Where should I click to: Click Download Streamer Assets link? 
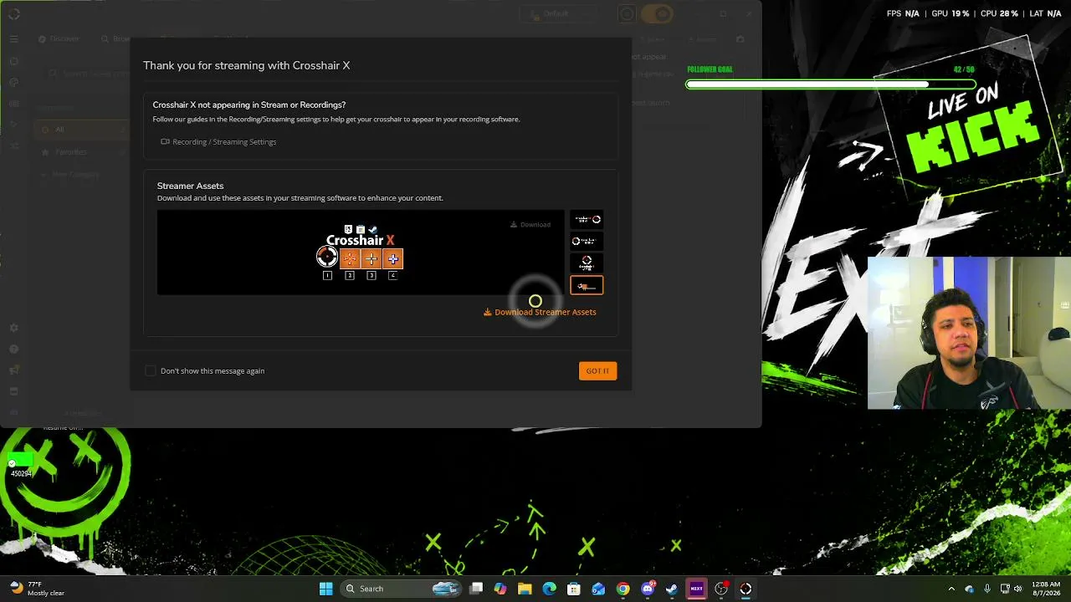click(540, 312)
